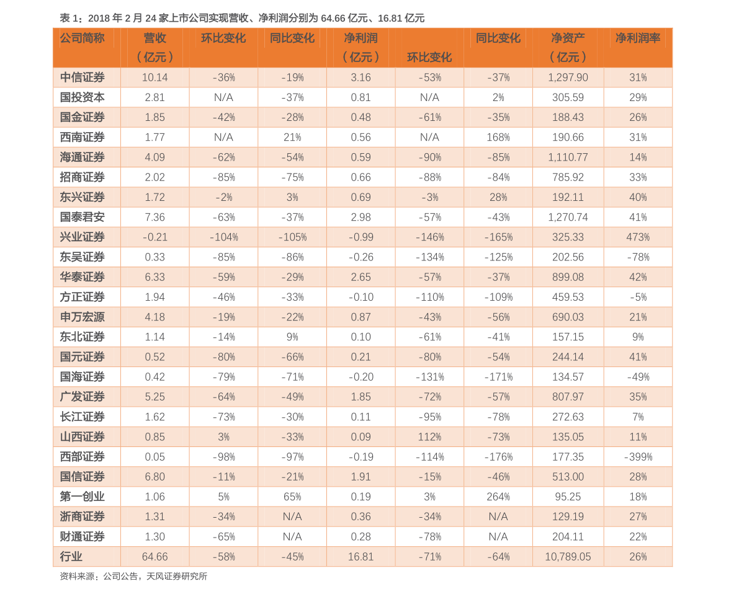Click the 东兴证券 row name
Image resolution: width=739 pixels, height=594 pixels.
click(82, 197)
